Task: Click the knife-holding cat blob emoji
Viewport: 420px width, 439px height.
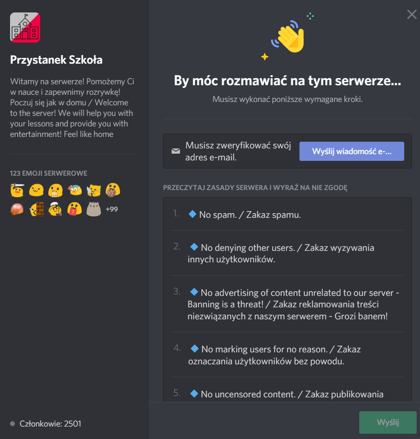Action: 93,191
